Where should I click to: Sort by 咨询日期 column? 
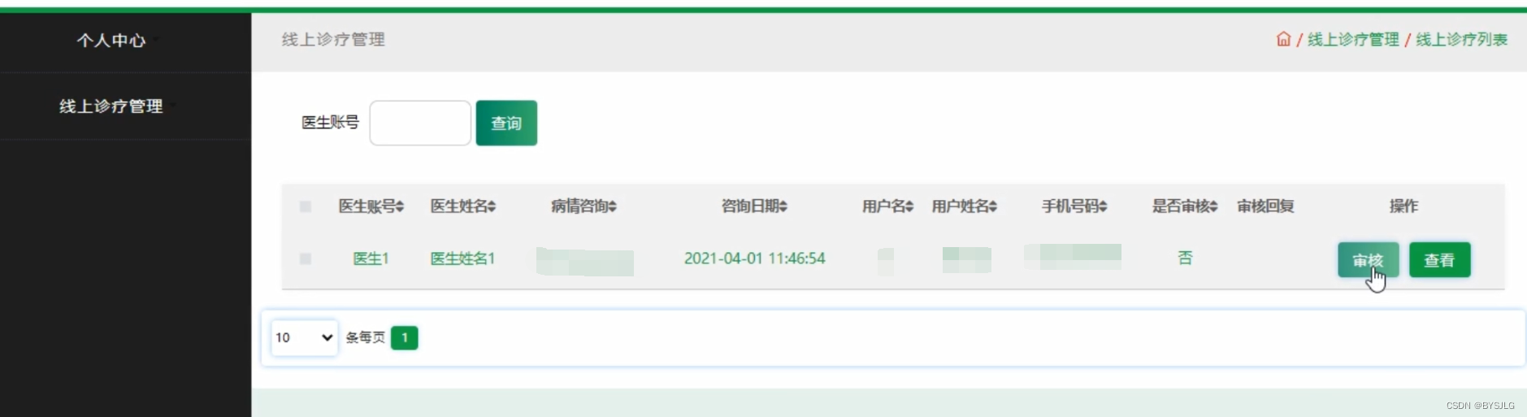coord(755,206)
